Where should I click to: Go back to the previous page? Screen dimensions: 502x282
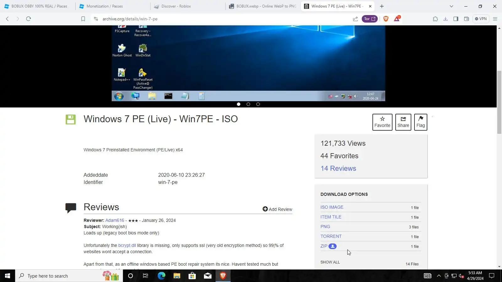(x=7, y=19)
